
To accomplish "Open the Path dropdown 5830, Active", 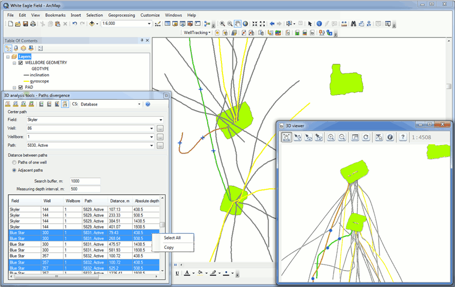I will point(152,146).
